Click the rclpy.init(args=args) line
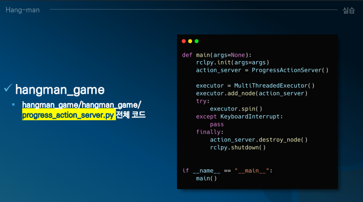This screenshot has height=202, width=363. 233,63
